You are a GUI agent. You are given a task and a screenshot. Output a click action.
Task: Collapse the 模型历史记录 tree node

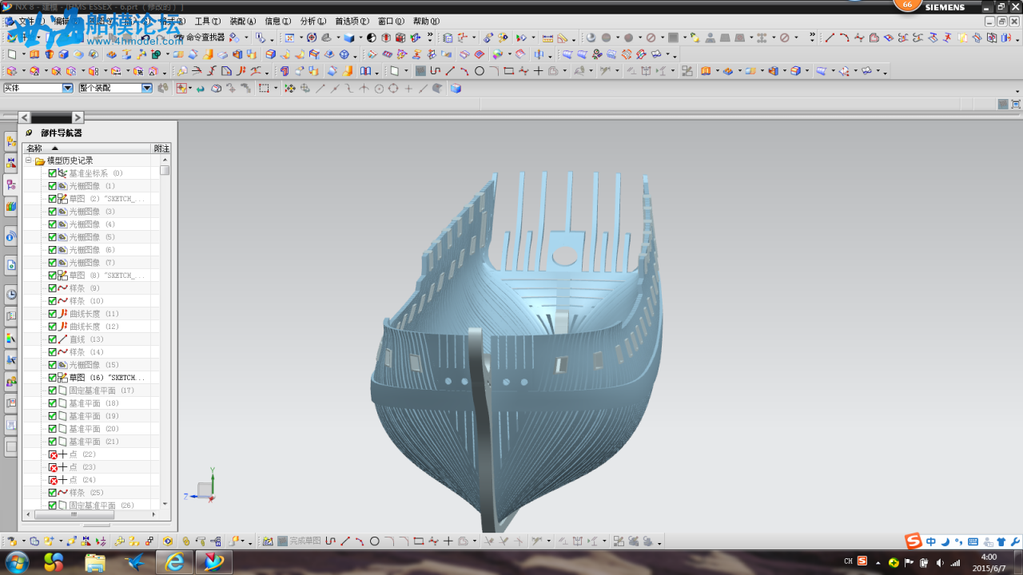pos(29,161)
